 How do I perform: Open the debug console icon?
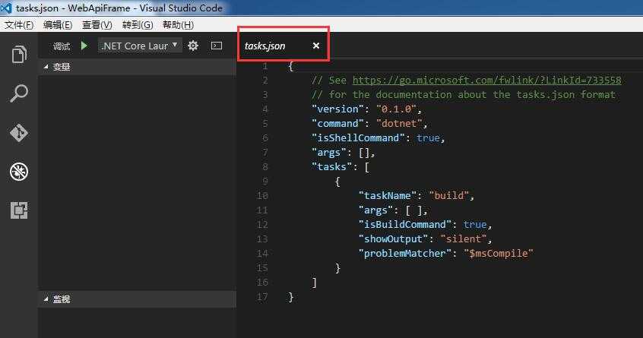(217, 46)
